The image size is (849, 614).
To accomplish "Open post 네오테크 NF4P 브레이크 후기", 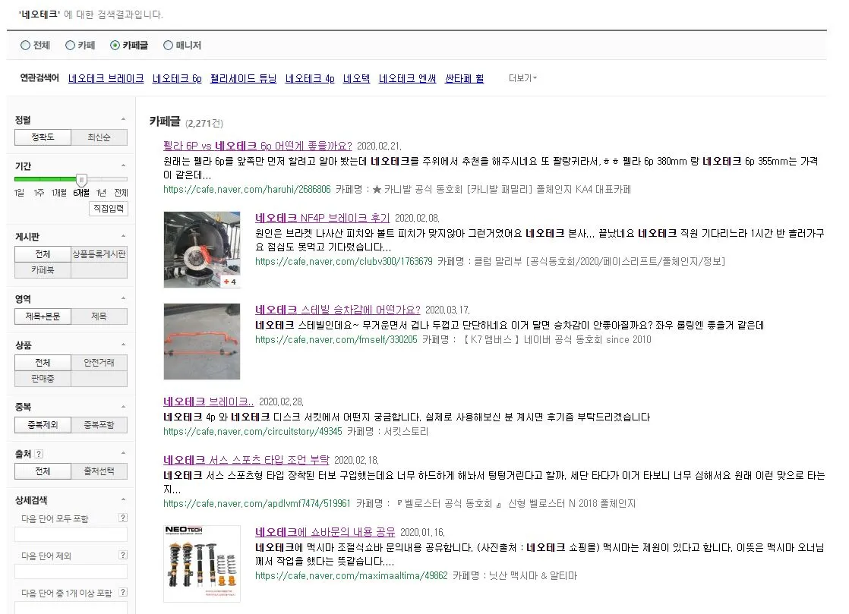I will pyautogui.click(x=322, y=218).
